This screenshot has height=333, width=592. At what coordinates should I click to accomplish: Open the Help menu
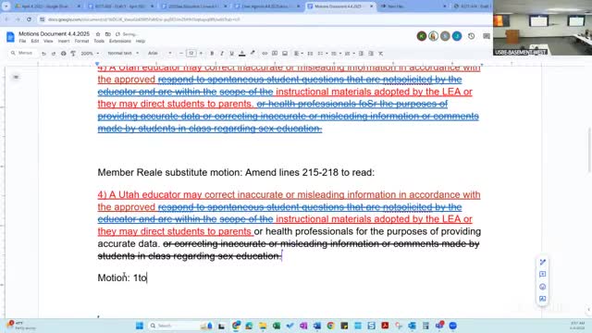pyautogui.click(x=141, y=41)
